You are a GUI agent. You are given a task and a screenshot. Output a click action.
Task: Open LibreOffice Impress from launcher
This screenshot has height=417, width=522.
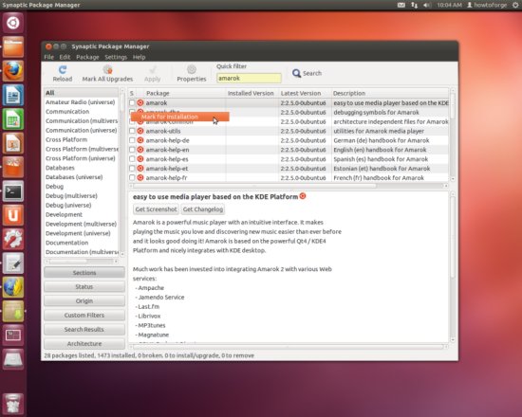pyautogui.click(x=13, y=143)
